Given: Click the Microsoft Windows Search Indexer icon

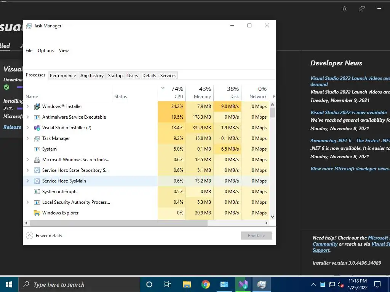Looking at the screenshot, I should pyautogui.click(x=37, y=160).
